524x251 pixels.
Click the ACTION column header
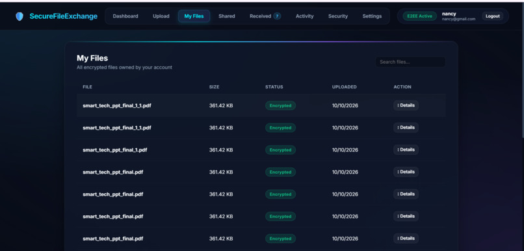pyautogui.click(x=402, y=87)
